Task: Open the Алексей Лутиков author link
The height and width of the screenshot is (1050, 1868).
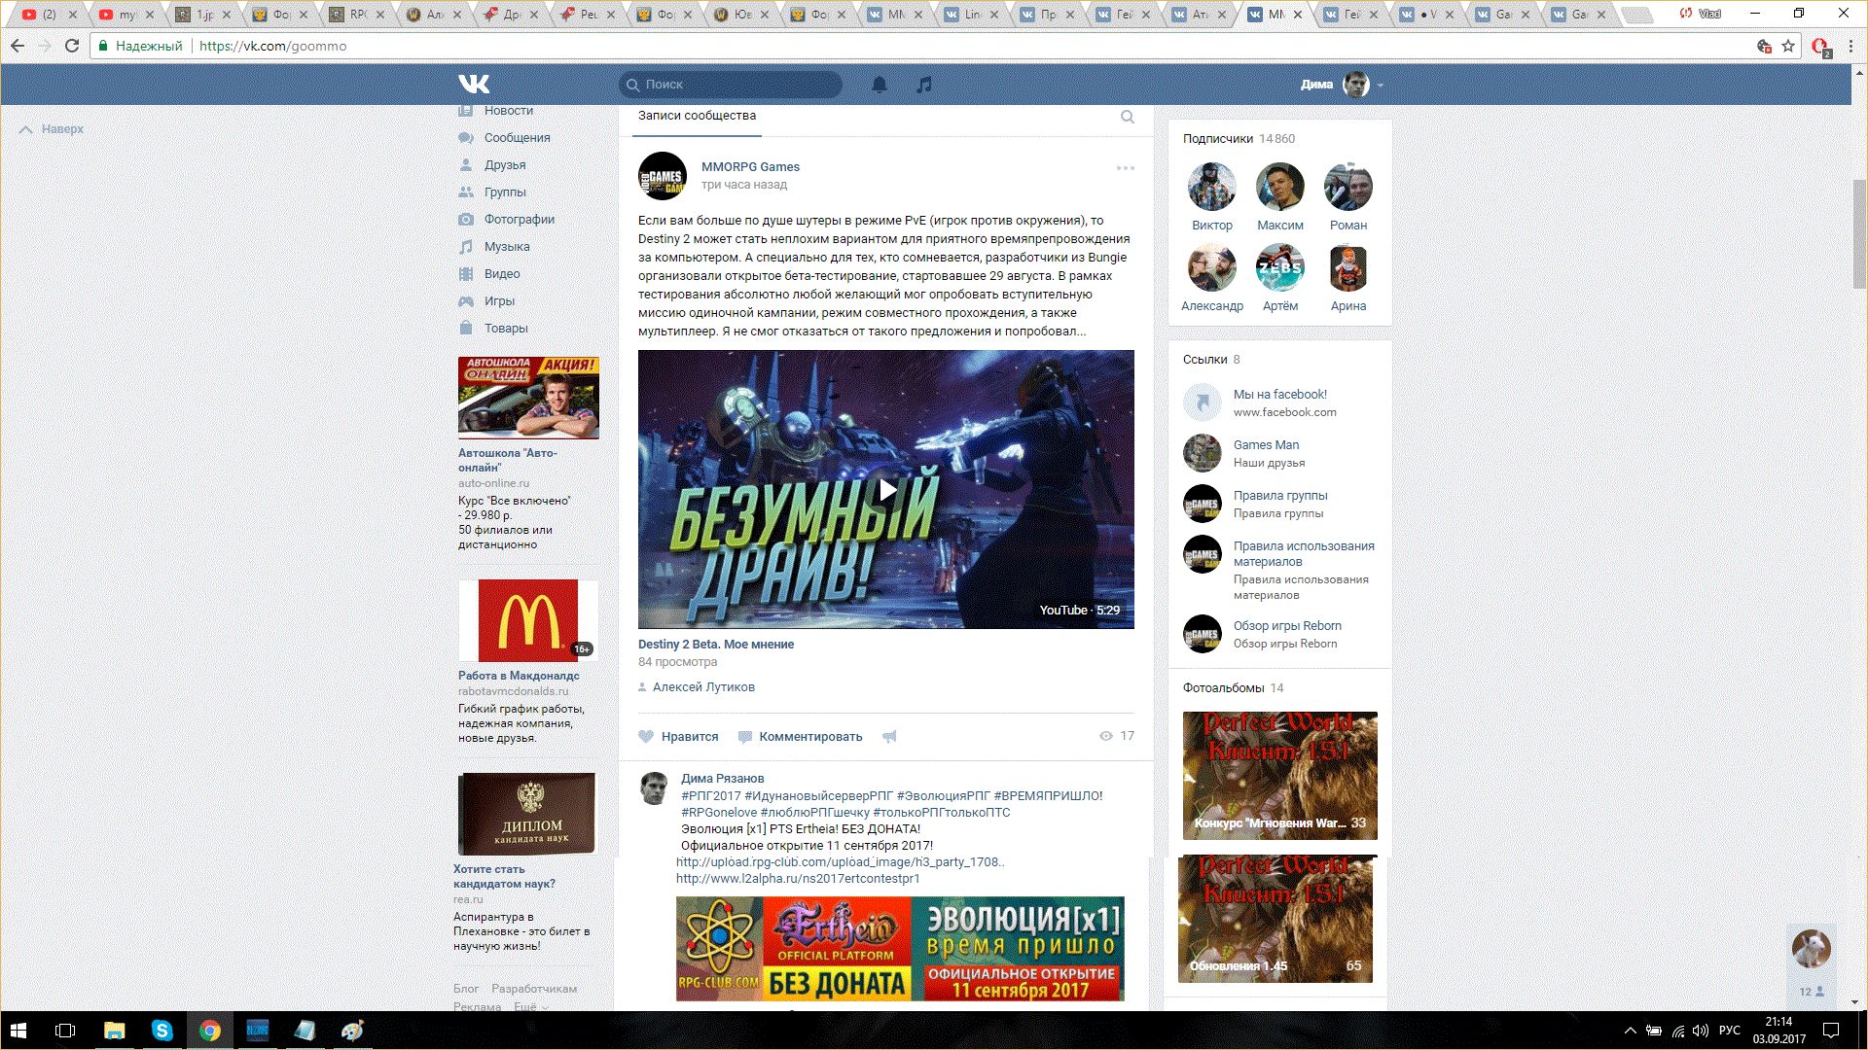Action: pyautogui.click(x=703, y=687)
